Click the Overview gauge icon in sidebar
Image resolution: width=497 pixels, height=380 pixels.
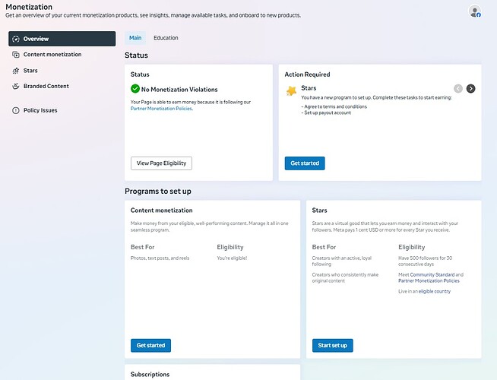[x=16, y=39]
